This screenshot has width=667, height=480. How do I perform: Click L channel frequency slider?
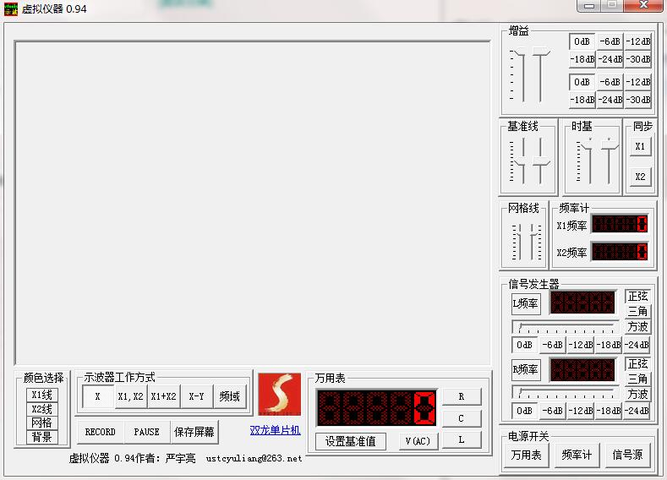(565, 327)
